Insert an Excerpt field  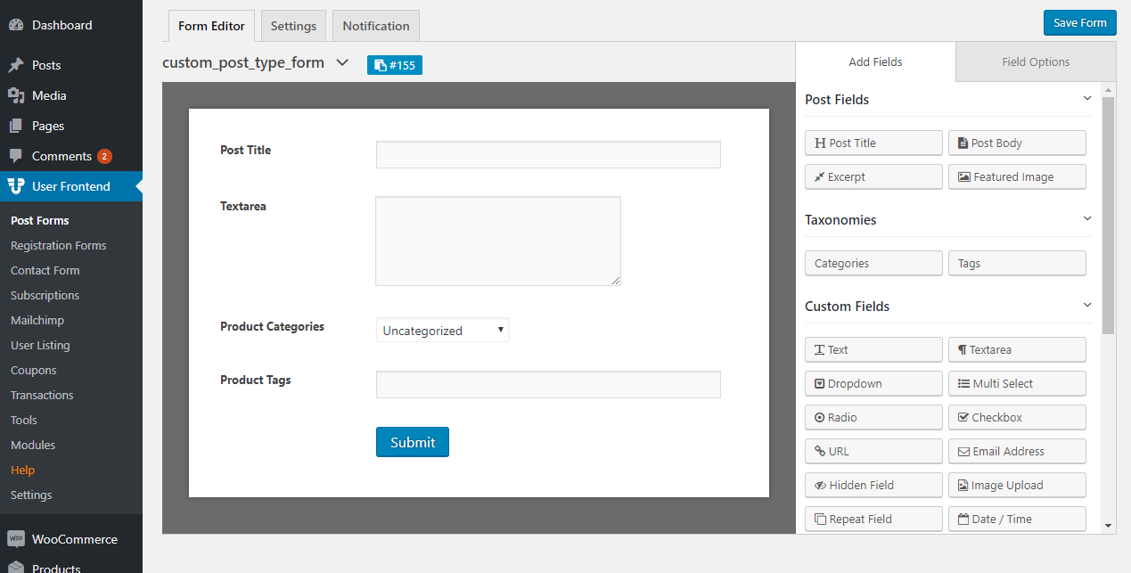(x=873, y=176)
